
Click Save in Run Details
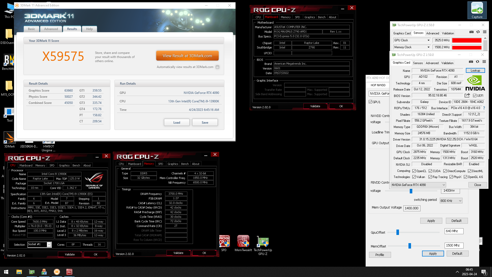pos(205,123)
